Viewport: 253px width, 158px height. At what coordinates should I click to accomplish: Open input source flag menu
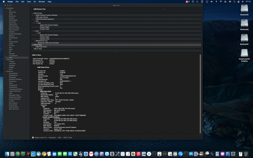pos(230,2)
